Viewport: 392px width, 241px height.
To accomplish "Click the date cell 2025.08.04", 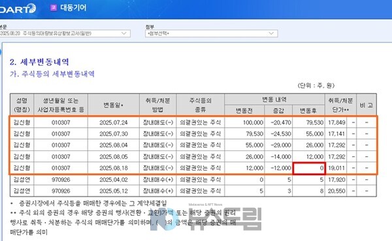I will tap(114, 145).
